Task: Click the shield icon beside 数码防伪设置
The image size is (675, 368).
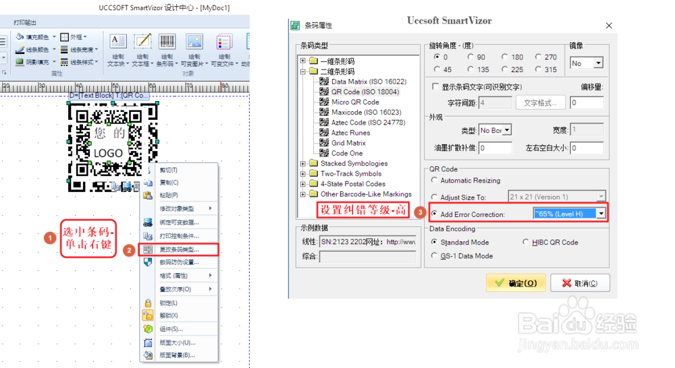Action: point(148,262)
